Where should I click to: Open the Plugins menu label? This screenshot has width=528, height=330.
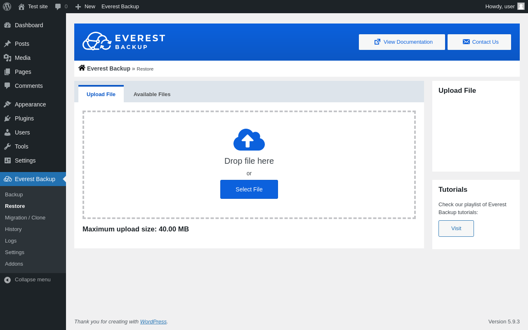24,118
